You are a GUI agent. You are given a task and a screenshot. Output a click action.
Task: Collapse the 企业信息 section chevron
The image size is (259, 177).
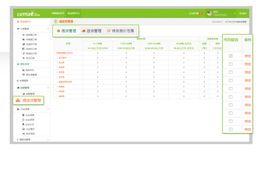(x=48, y=109)
